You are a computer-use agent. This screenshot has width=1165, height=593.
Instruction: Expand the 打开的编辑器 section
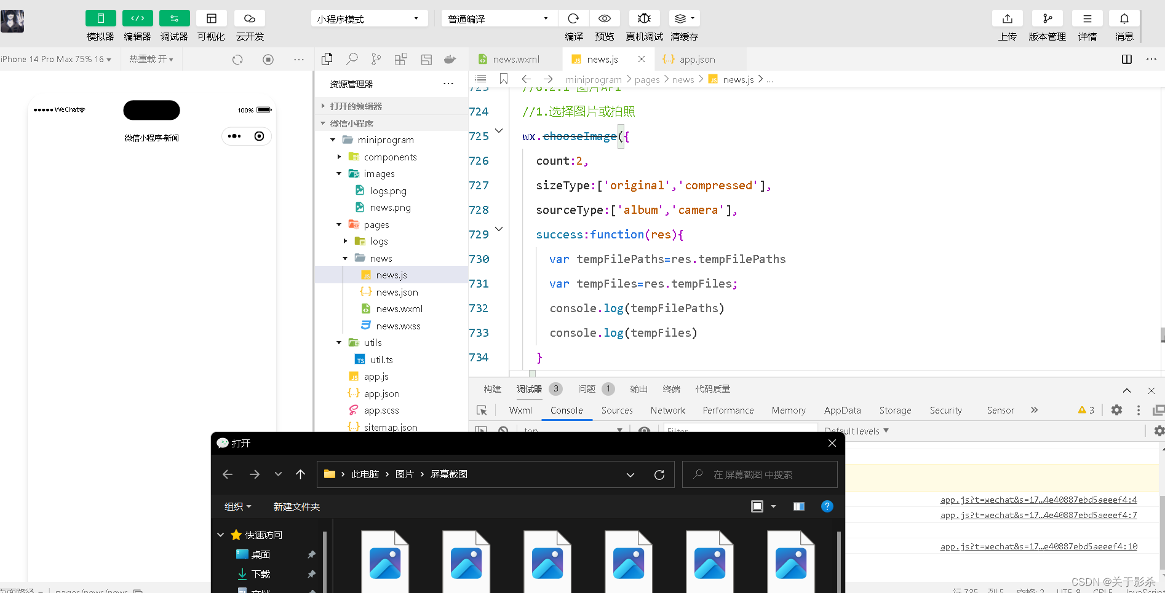pos(391,106)
